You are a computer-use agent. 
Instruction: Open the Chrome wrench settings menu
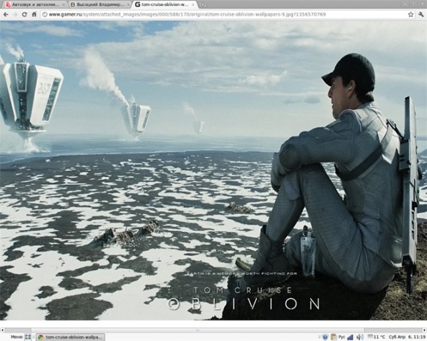pos(420,14)
